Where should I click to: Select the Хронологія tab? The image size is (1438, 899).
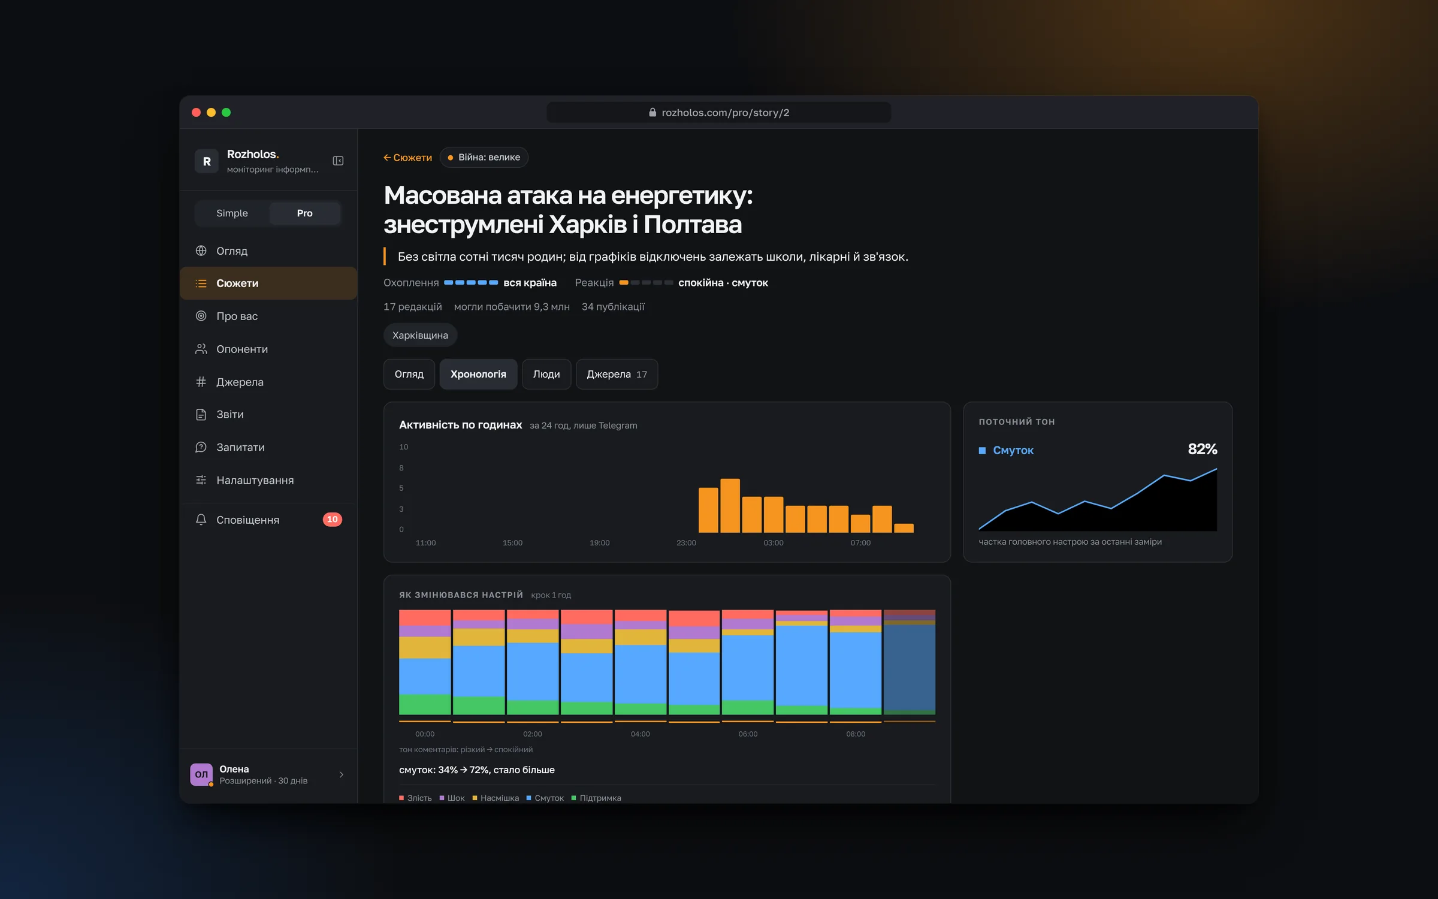(x=478, y=374)
